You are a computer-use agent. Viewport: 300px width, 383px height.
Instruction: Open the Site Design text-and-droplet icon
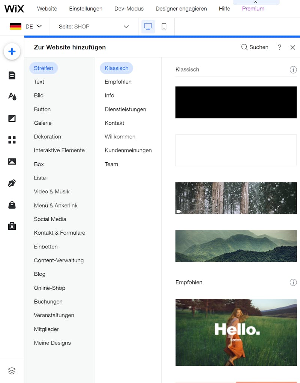(x=12, y=96)
